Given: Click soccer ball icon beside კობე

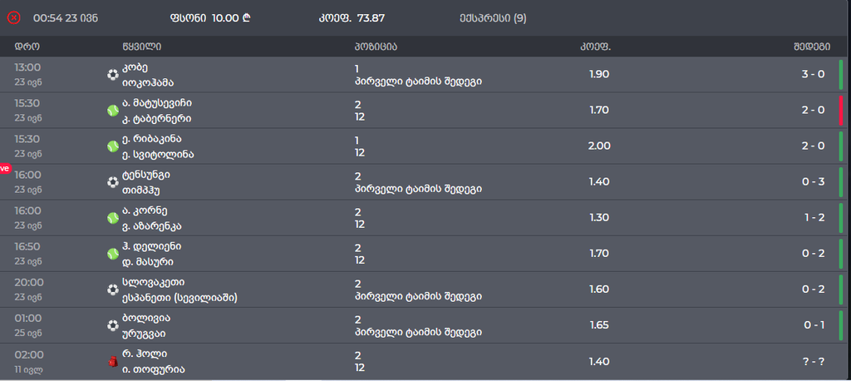Looking at the screenshot, I should click(113, 75).
